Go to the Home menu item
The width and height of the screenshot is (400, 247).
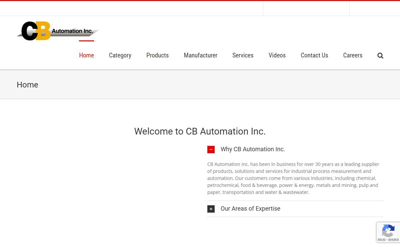86,55
